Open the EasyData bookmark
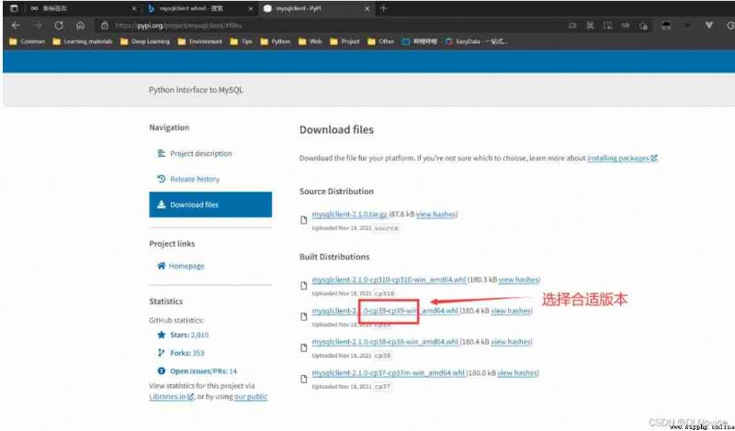Viewport: 735px width, 431px height. (x=476, y=41)
